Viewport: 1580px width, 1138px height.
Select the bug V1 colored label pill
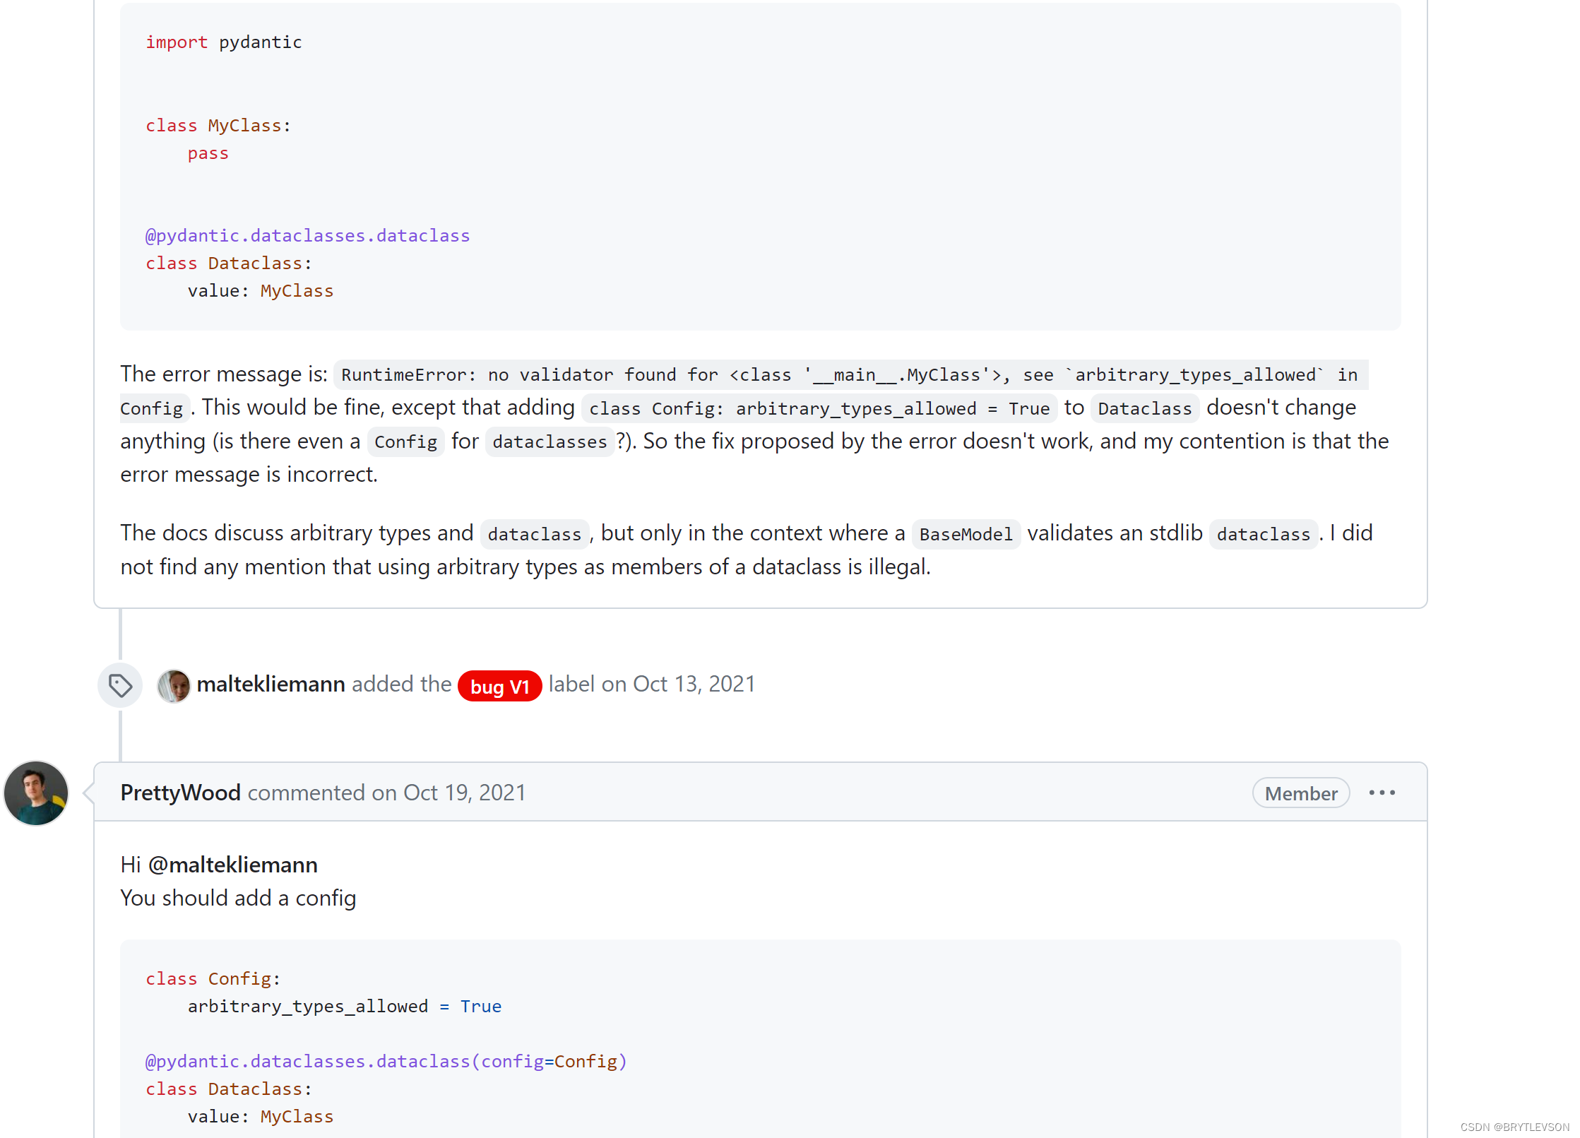[499, 684]
